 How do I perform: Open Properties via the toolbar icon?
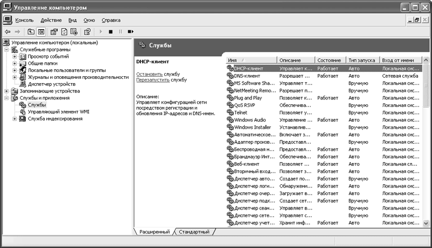coord(54,32)
